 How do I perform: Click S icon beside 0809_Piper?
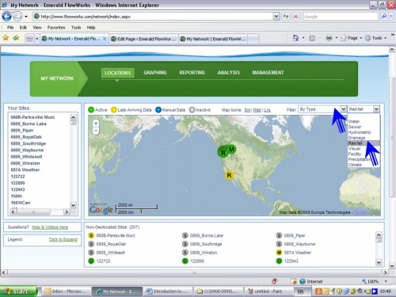pos(279,235)
